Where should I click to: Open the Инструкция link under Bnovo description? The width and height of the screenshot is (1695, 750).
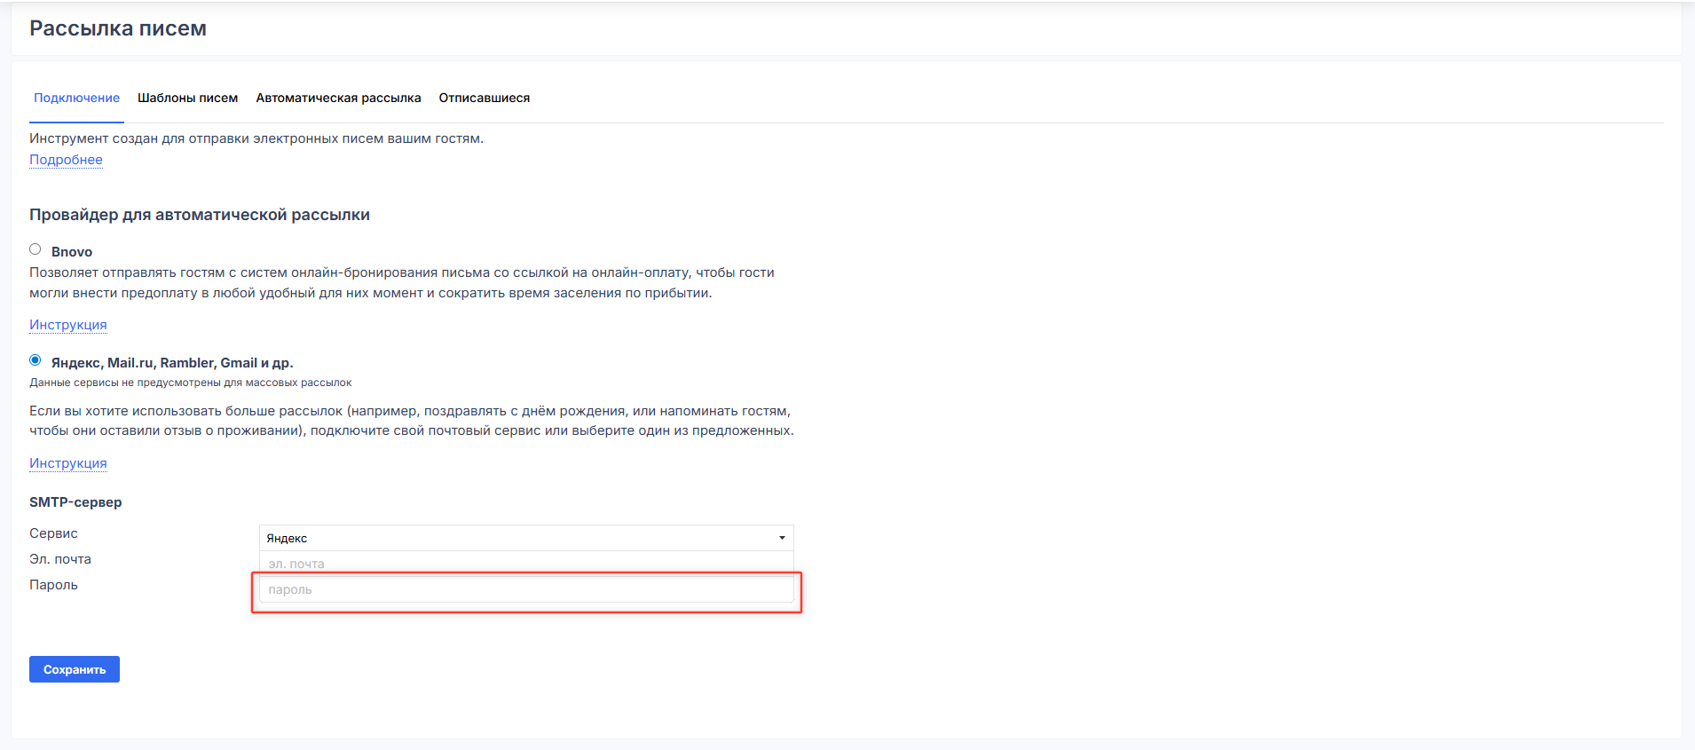(67, 325)
